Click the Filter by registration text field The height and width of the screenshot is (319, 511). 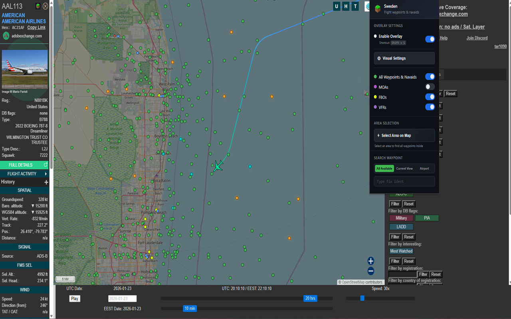(x=402, y=274)
